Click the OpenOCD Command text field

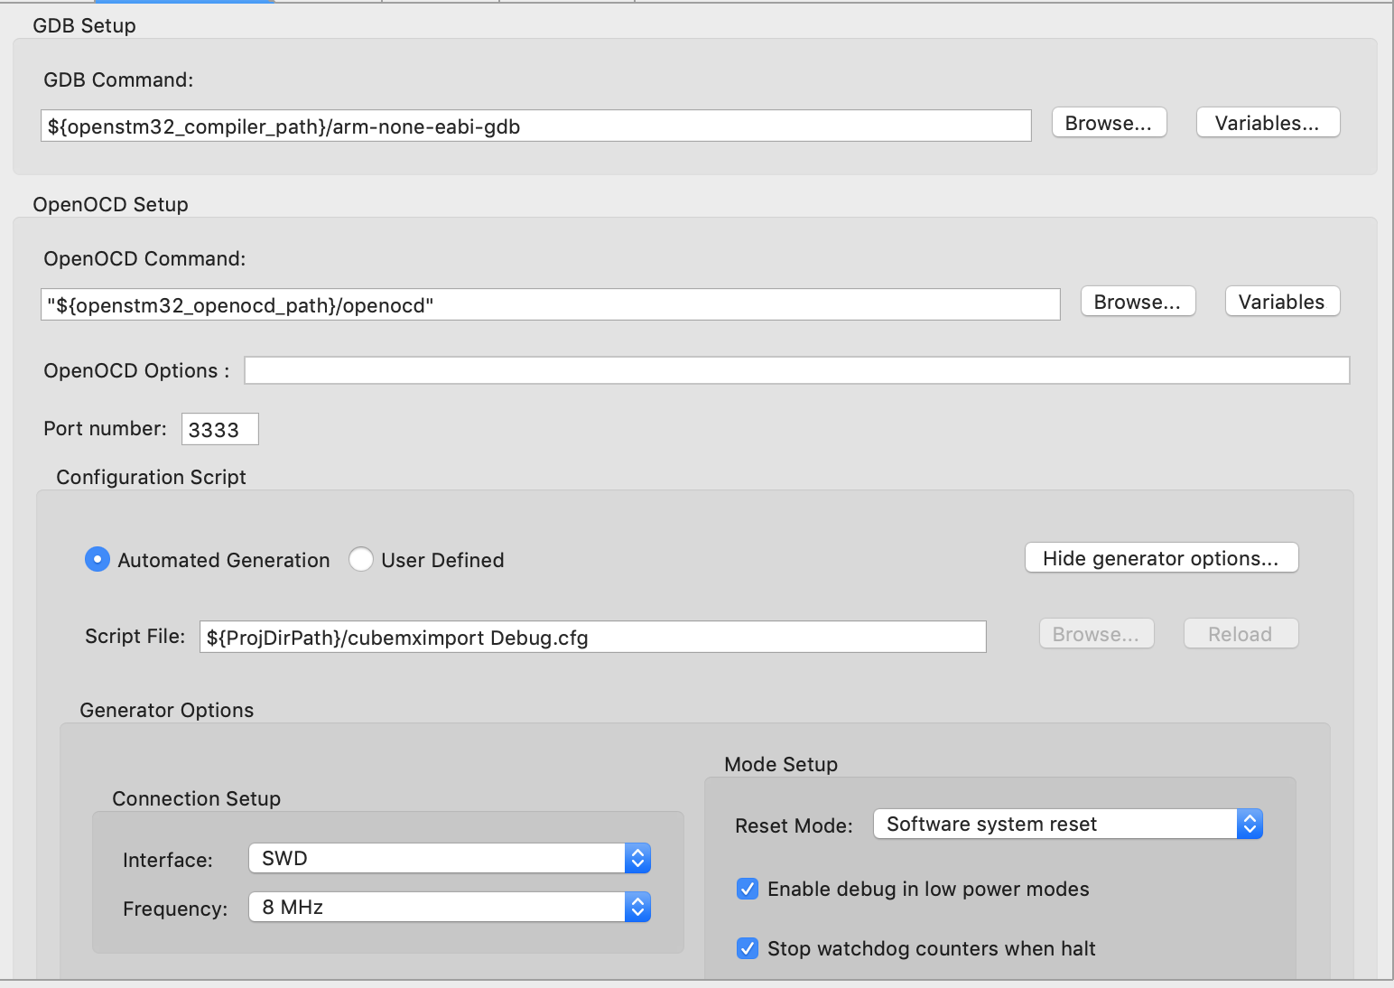(550, 305)
